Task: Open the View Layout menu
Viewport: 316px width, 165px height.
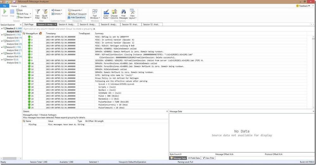Action: click(133, 14)
